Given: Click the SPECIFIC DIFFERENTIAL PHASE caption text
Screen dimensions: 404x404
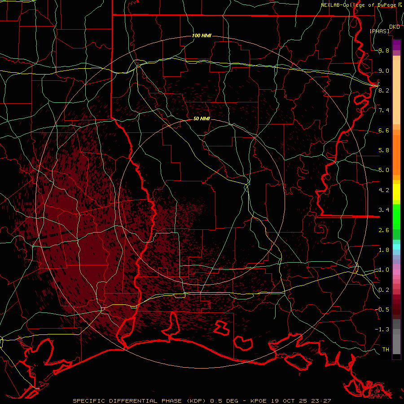Looking at the screenshot, I should click(x=127, y=401).
